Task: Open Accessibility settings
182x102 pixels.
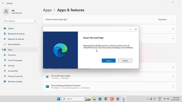Action: click(x=20, y=71)
